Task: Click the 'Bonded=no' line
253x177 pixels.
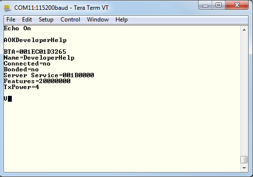Action: [21, 69]
